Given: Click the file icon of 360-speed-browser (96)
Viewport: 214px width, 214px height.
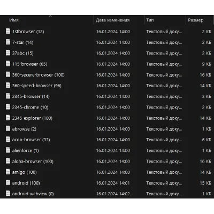Looking at the screenshot, I should click(x=8, y=85).
